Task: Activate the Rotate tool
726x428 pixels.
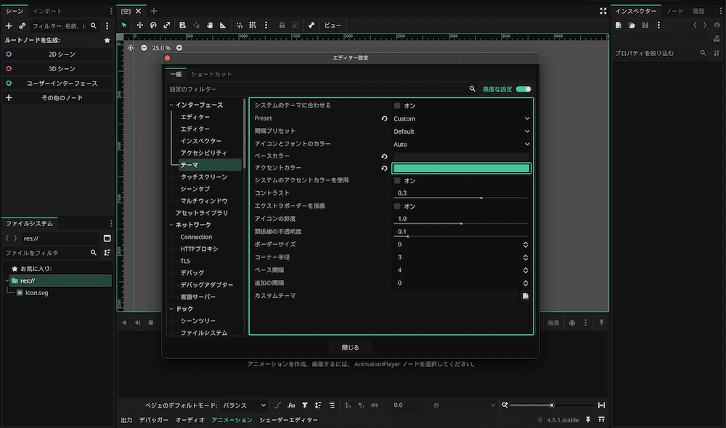Action: [x=153, y=25]
